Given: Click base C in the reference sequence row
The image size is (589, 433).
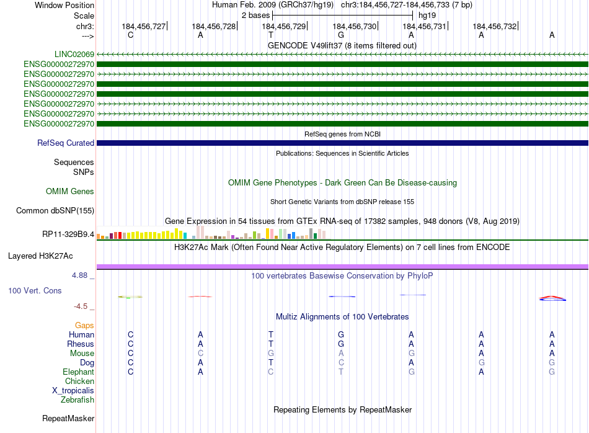Looking at the screenshot, I should 130,35.
